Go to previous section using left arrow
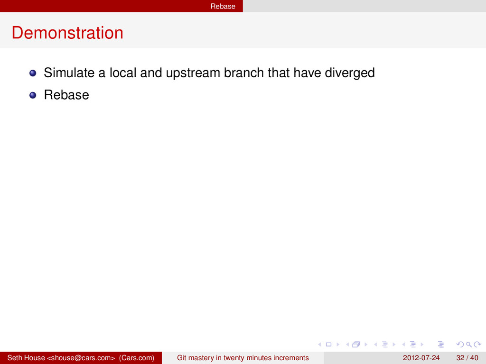This screenshot has width=486, height=364. coord(403,345)
